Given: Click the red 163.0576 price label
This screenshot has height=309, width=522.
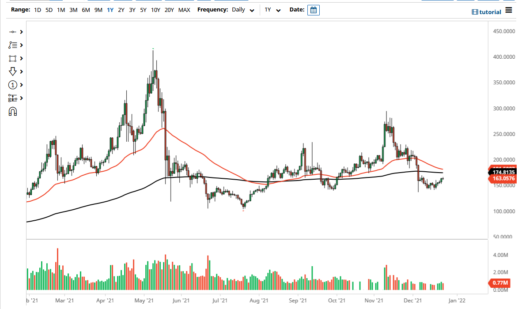Looking at the screenshot, I should (503, 177).
